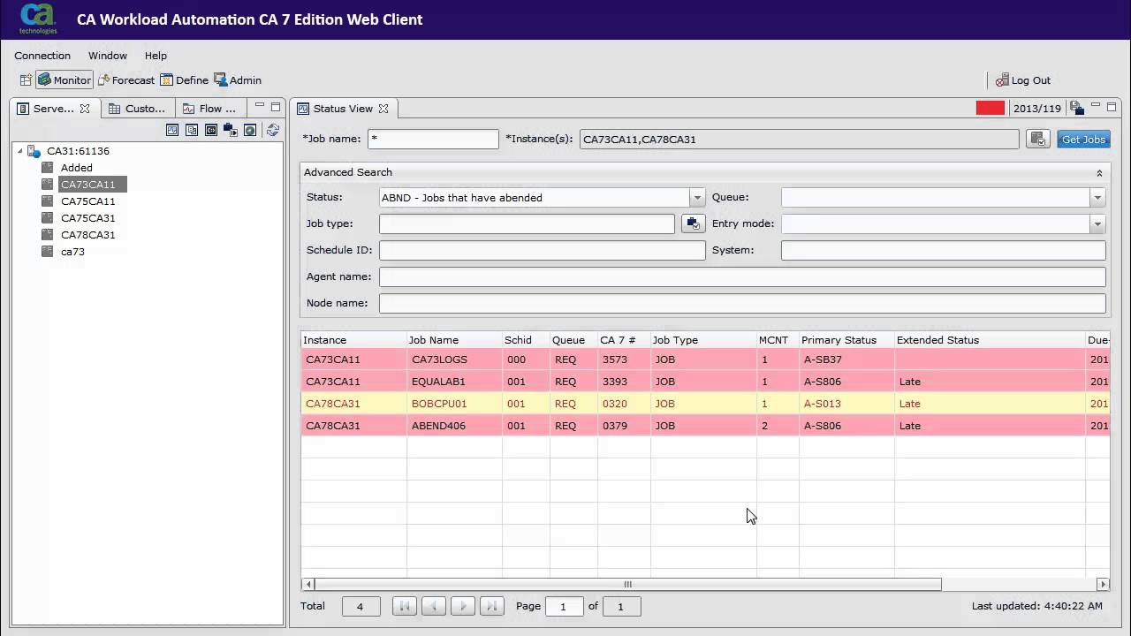
Task: Click the System input field
Action: pyautogui.click(x=944, y=251)
